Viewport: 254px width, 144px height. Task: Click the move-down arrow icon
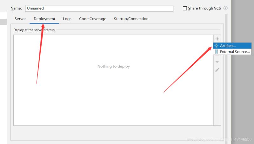217,62
